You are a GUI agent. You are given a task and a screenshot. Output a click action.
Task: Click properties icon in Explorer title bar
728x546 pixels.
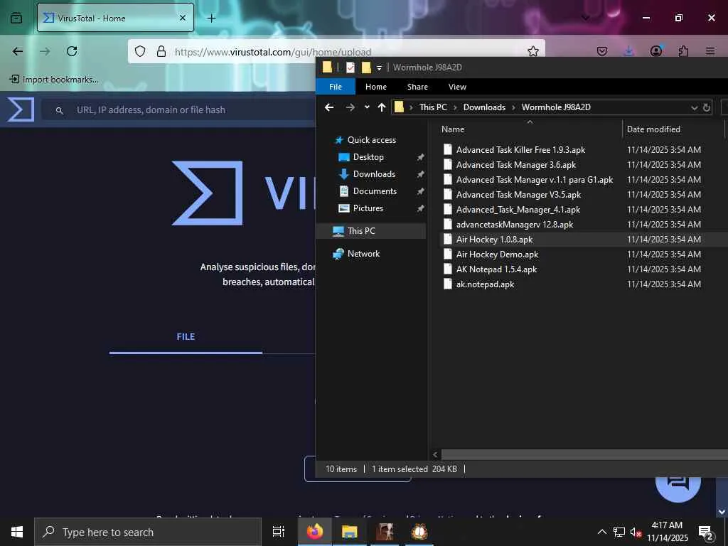pos(350,68)
